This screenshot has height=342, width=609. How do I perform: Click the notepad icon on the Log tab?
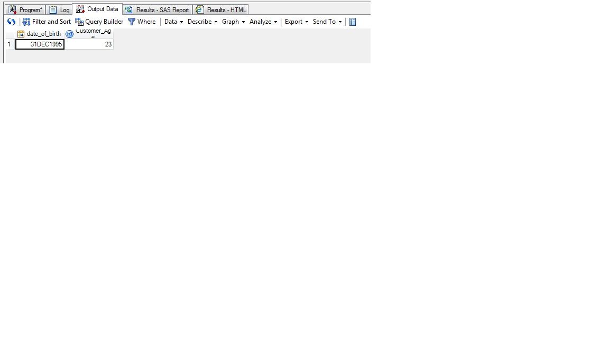(x=53, y=9)
